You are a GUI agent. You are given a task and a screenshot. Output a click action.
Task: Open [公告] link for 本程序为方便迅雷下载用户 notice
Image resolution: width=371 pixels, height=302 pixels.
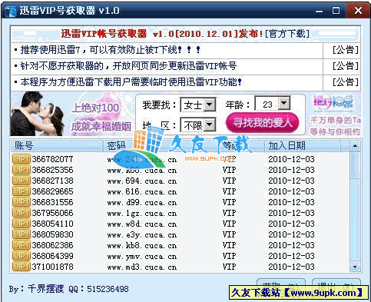(346, 82)
